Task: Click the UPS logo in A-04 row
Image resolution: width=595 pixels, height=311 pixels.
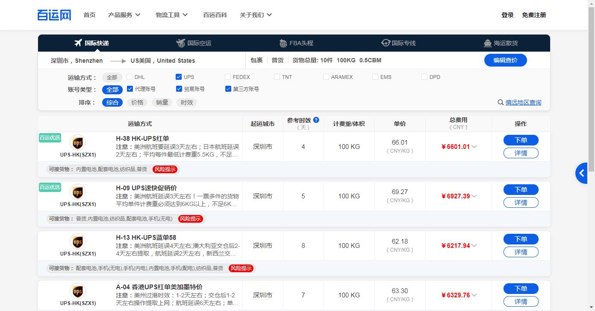Action: [x=77, y=291]
